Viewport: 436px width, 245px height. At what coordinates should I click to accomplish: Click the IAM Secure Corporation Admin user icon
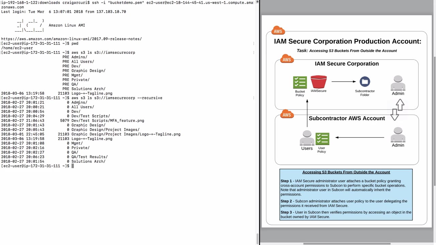tap(398, 83)
